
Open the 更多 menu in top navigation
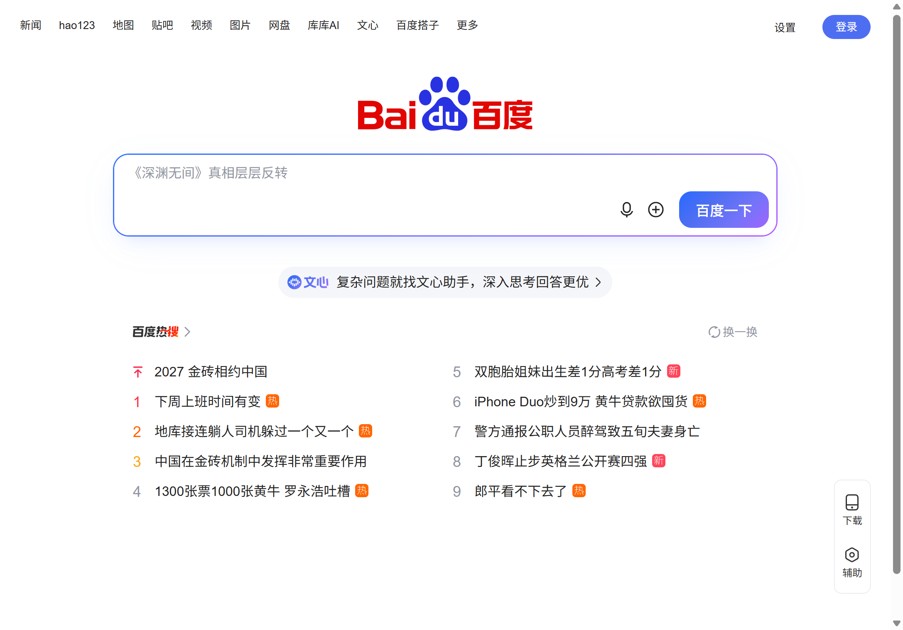pos(467,25)
